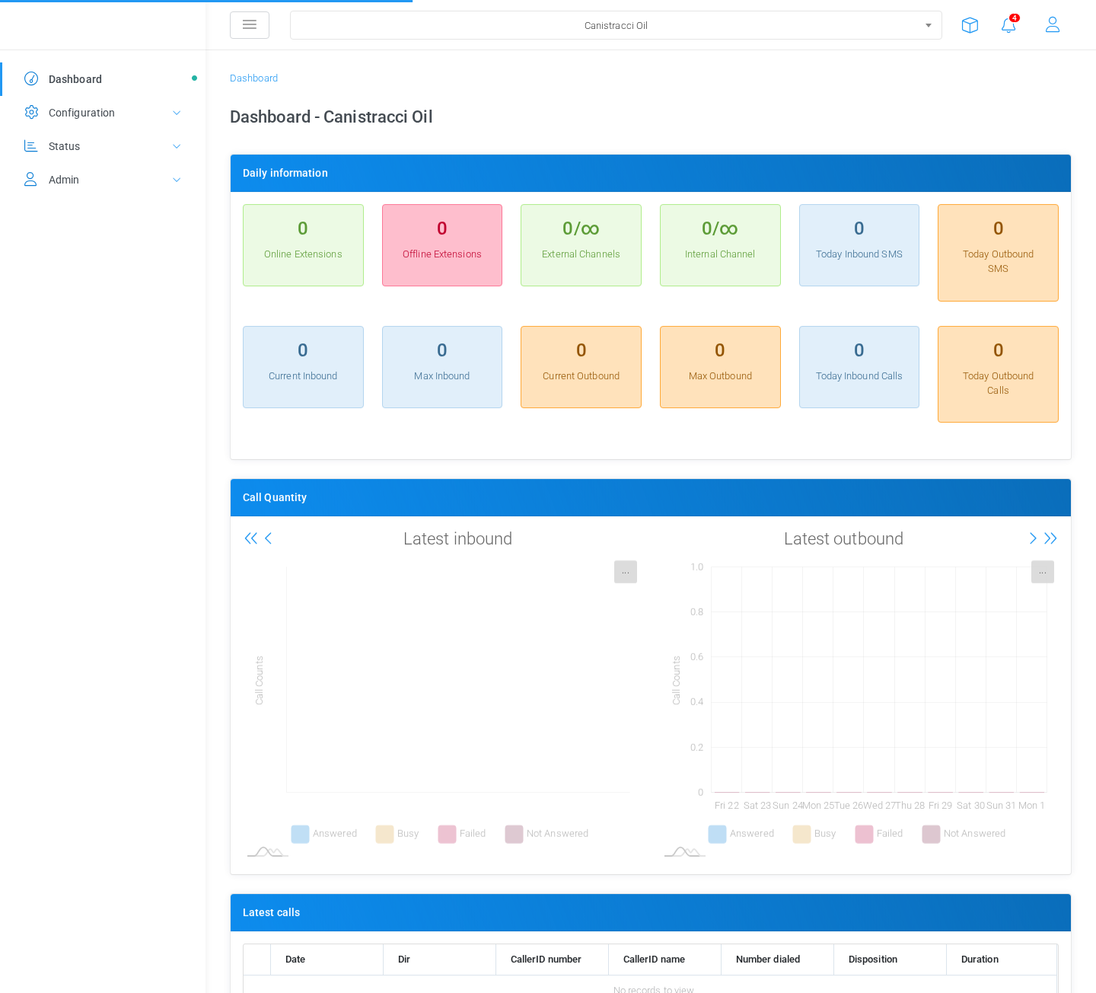Viewport: 1096px width, 993px height.
Task: Advance chart with single right arrow
Action: (x=1033, y=538)
